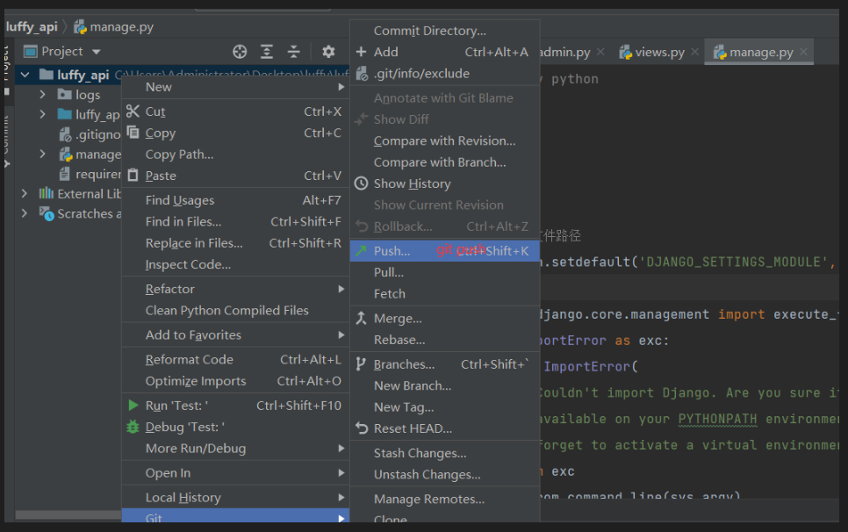848x532 pixels.
Task: Open the Git submenu entry
Action: click(x=236, y=516)
